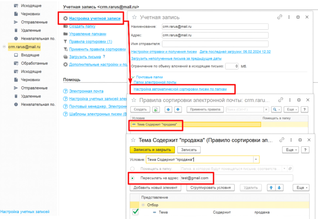Click the copy rule icon next to Создать

tap(156, 109)
